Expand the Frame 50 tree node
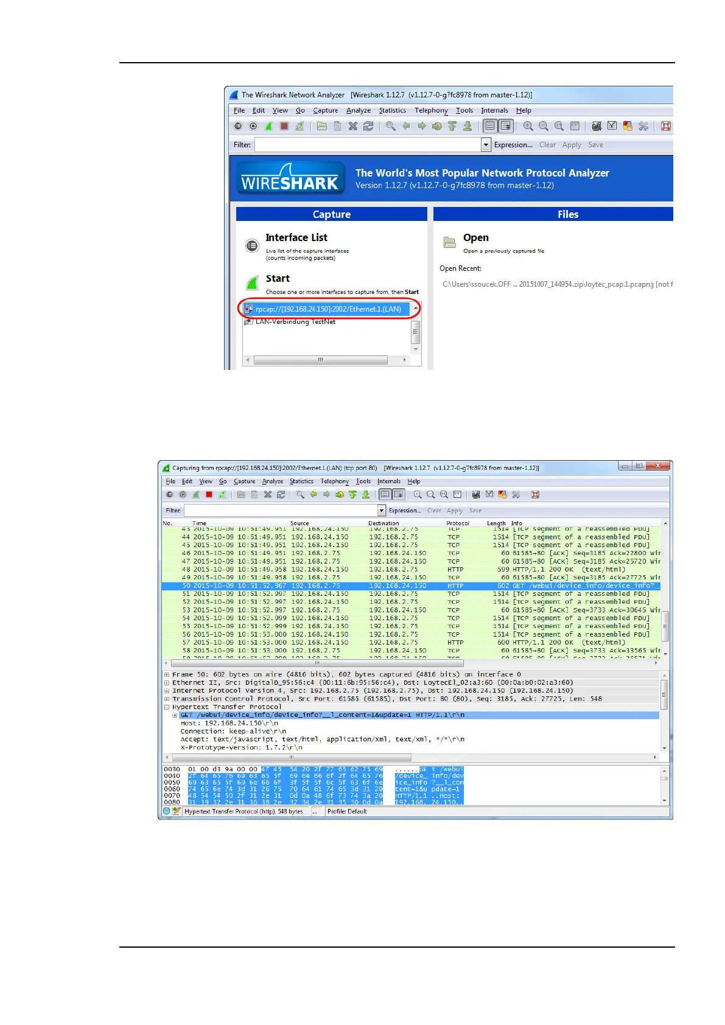The height and width of the screenshot is (1025, 725). [167, 674]
